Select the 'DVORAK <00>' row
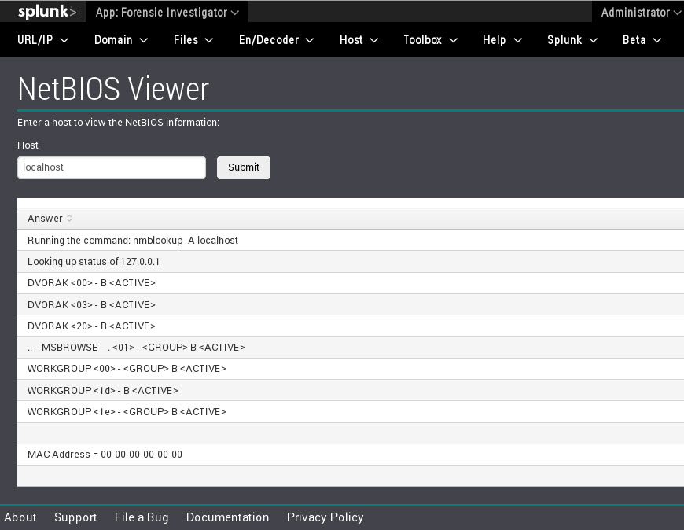Viewport: 684px width, 530px height. point(351,283)
